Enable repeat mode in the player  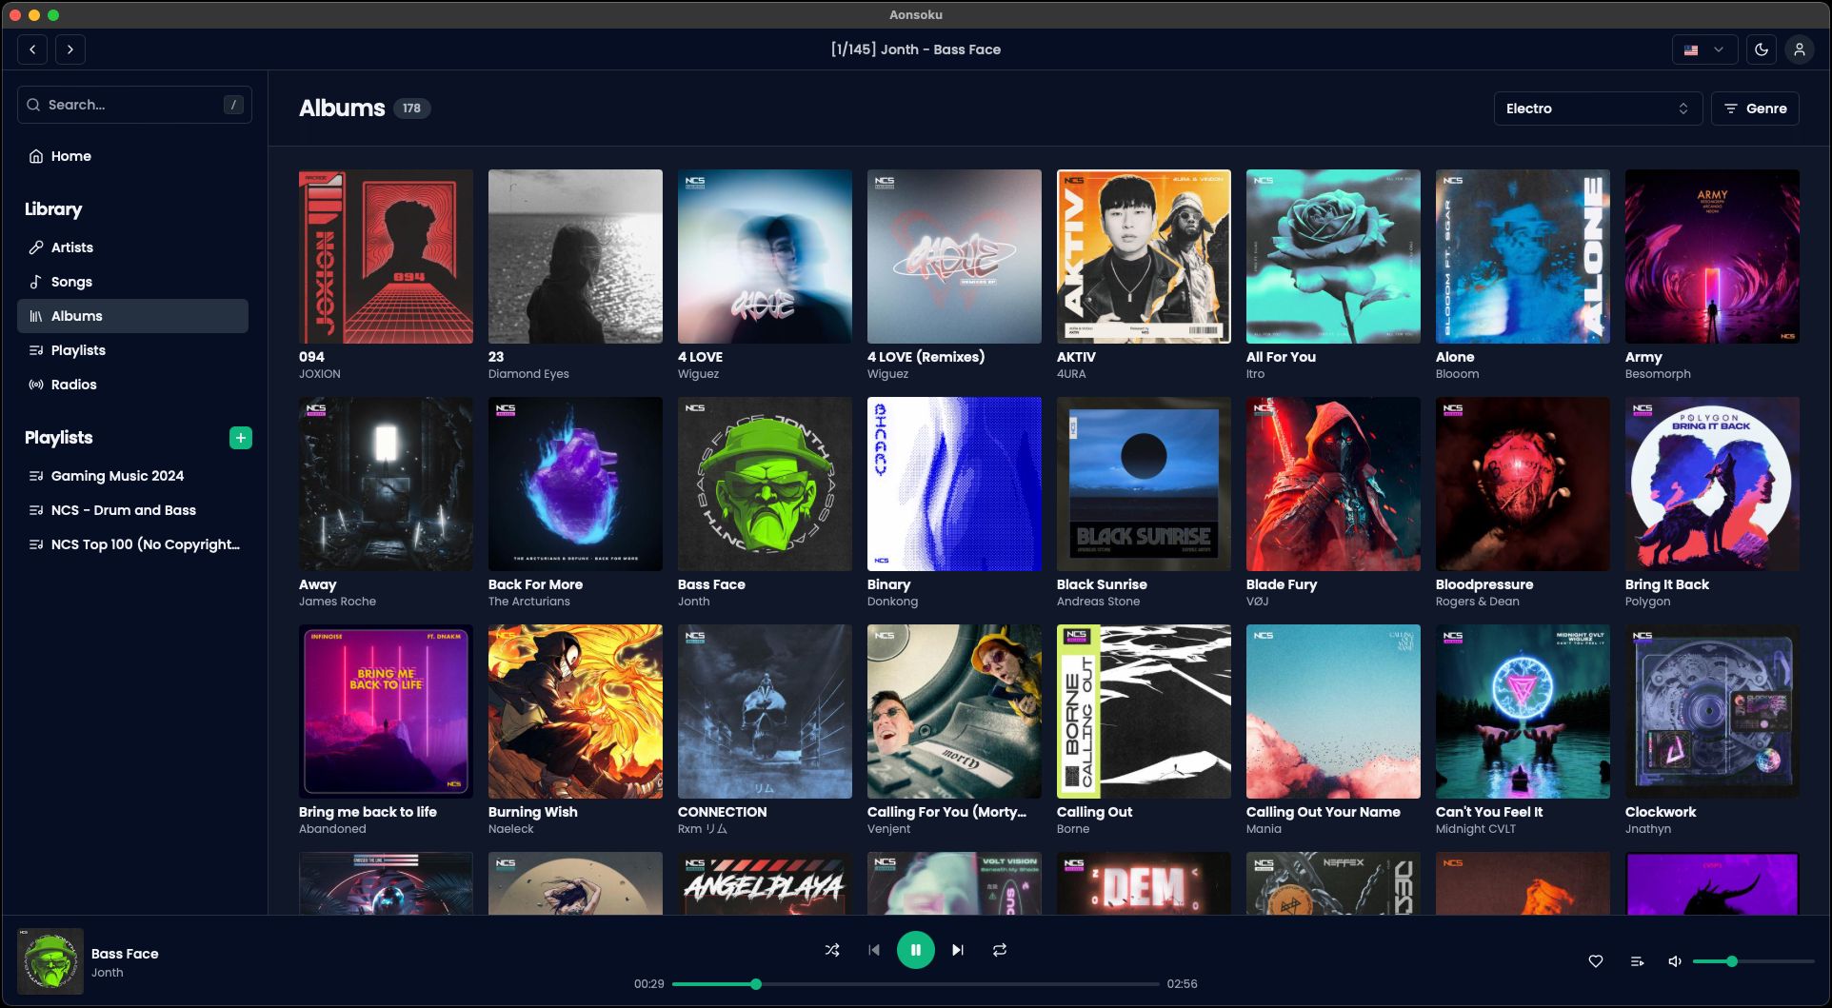click(x=999, y=949)
